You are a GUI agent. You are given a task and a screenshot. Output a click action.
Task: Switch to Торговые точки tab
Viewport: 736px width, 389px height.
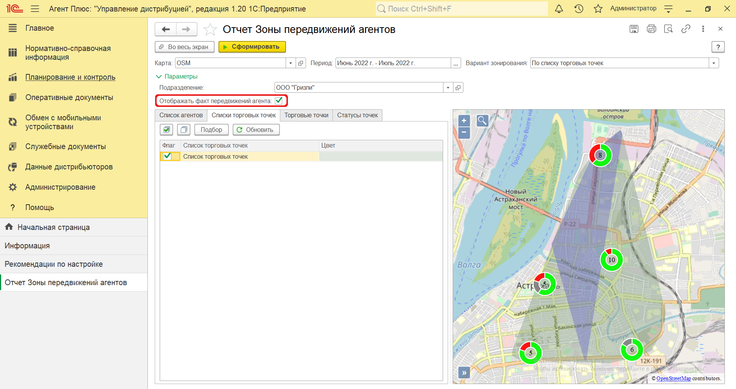tap(306, 115)
